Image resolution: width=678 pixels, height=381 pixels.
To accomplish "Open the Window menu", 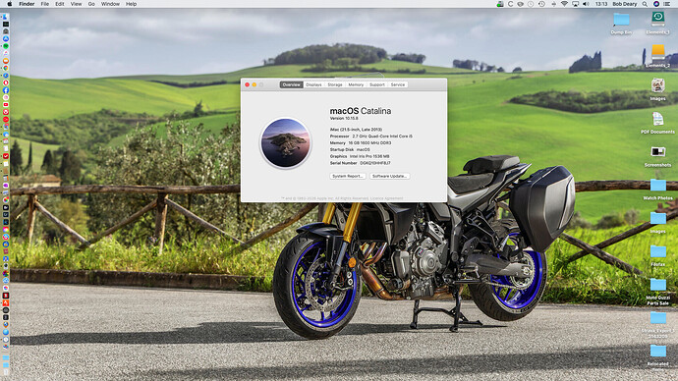I will pyautogui.click(x=110, y=4).
